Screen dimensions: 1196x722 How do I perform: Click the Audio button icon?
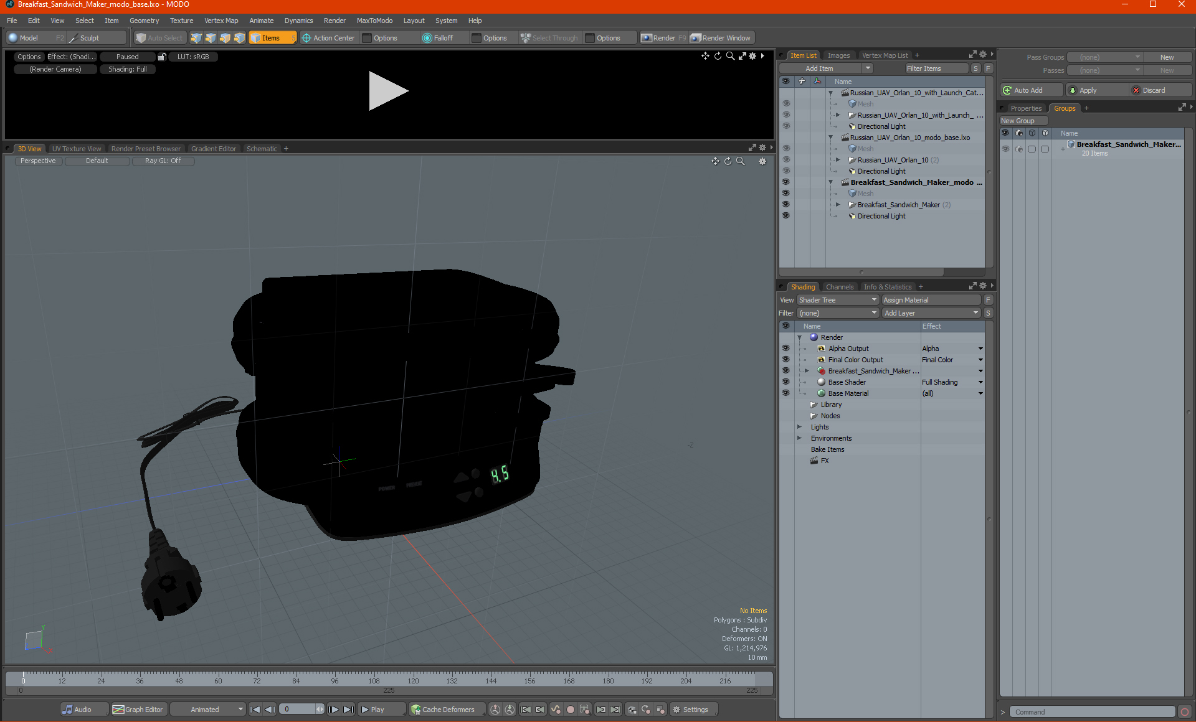[x=67, y=710]
